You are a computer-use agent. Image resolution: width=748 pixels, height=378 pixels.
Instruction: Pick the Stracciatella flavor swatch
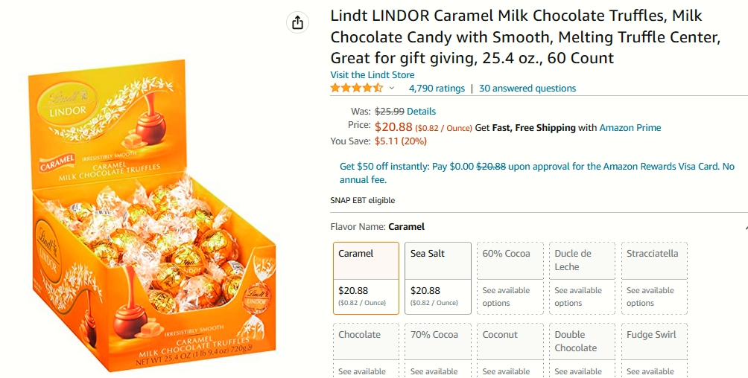click(x=654, y=278)
